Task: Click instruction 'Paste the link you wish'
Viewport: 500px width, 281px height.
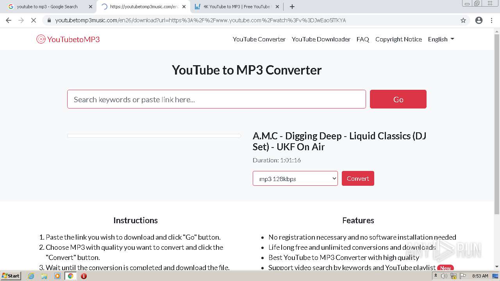Action: pyautogui.click(x=133, y=237)
